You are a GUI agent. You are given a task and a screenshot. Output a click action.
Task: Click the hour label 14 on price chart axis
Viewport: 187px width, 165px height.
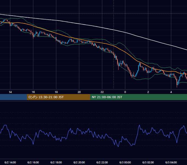click(x=10, y=92)
